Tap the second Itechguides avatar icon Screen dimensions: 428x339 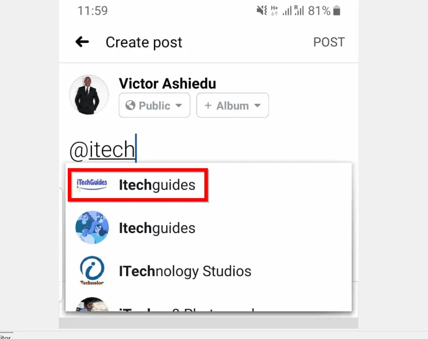tap(92, 228)
